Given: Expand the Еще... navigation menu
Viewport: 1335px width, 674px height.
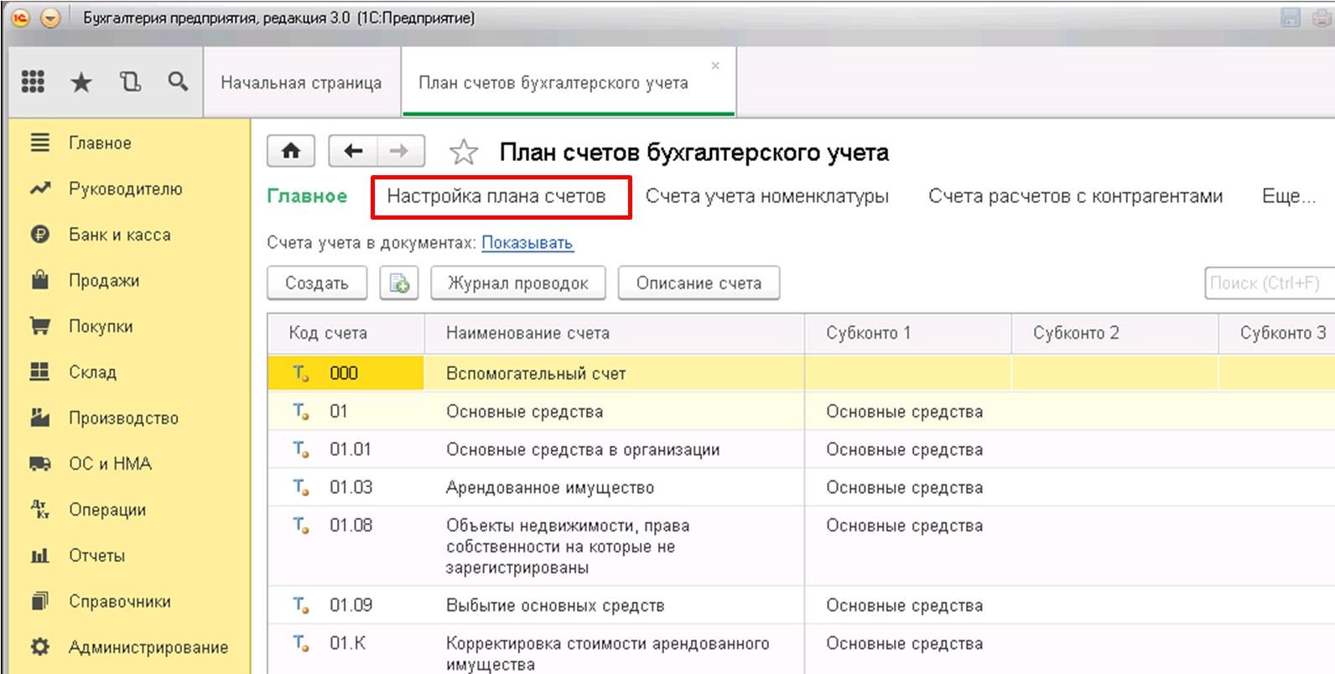Looking at the screenshot, I should [1288, 196].
